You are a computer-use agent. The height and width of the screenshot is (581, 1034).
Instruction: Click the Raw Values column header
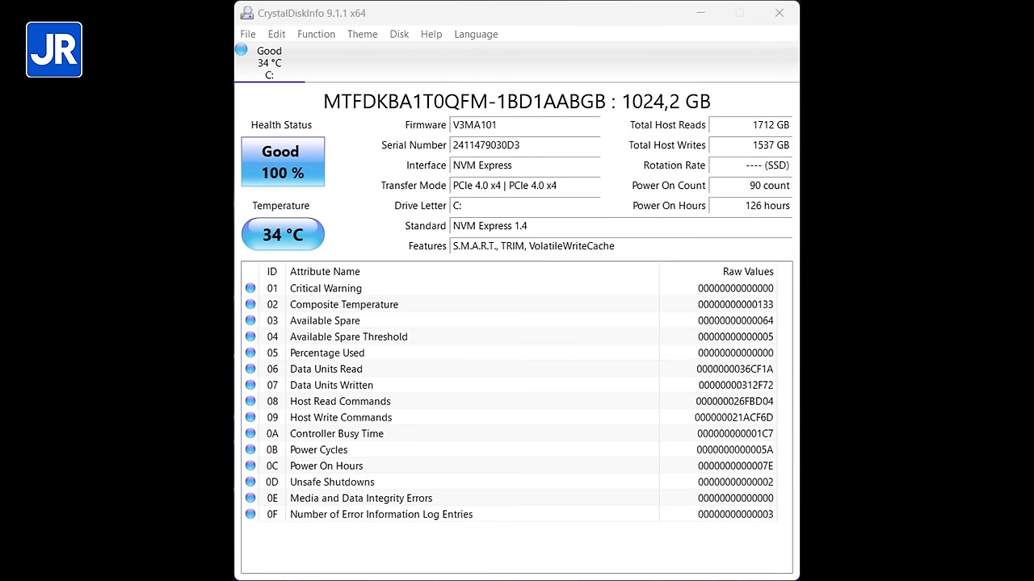point(747,272)
